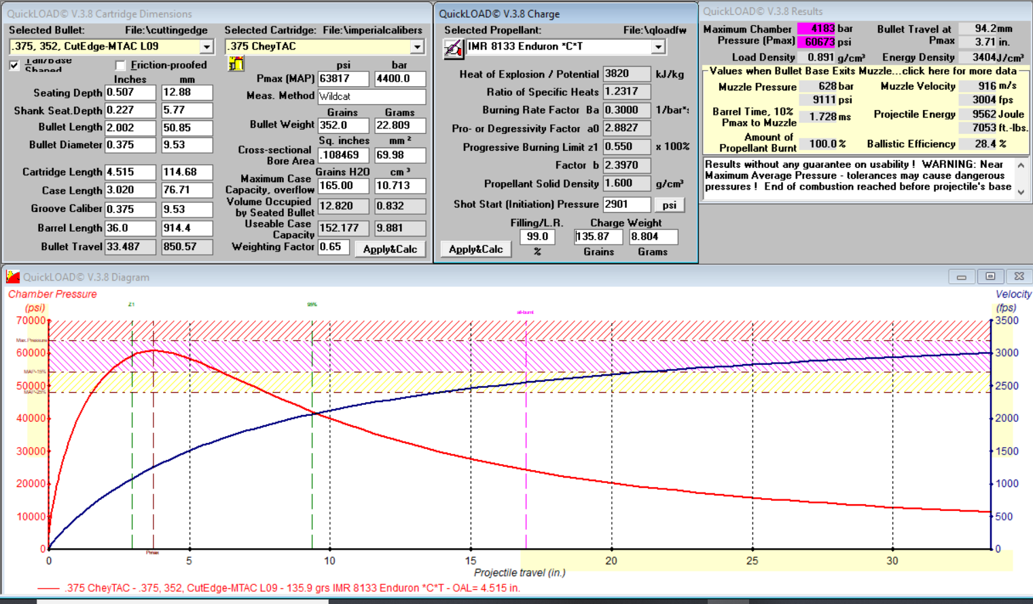Screen dimensions: 1033x604
Task: Close the QuickLOAD Diagram window
Action: click(1019, 277)
